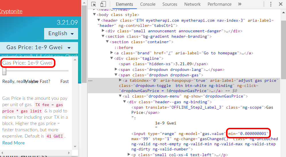Click the inspect element picker icon

(x=94, y=4)
